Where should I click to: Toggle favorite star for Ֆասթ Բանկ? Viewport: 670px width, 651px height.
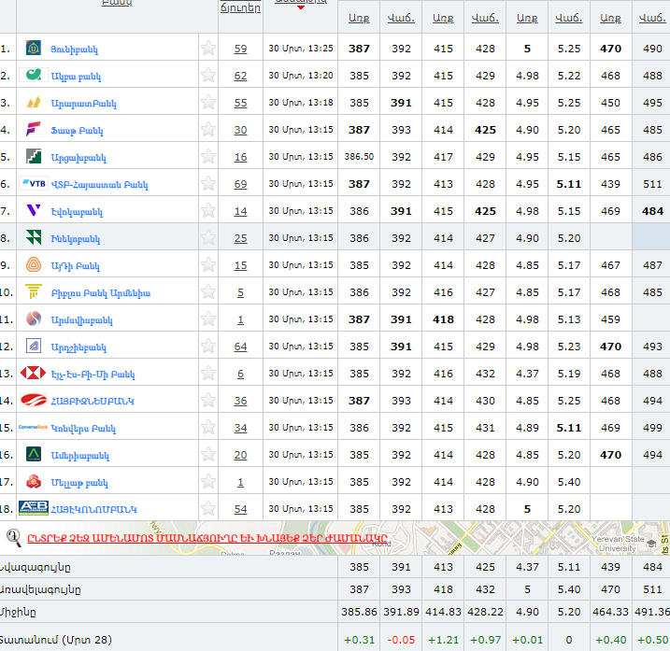click(x=208, y=129)
